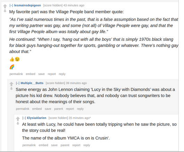Open lesmainsdepigeon user profile
This screenshot has height=152, width=184.
pyautogui.click(x=27, y=6)
